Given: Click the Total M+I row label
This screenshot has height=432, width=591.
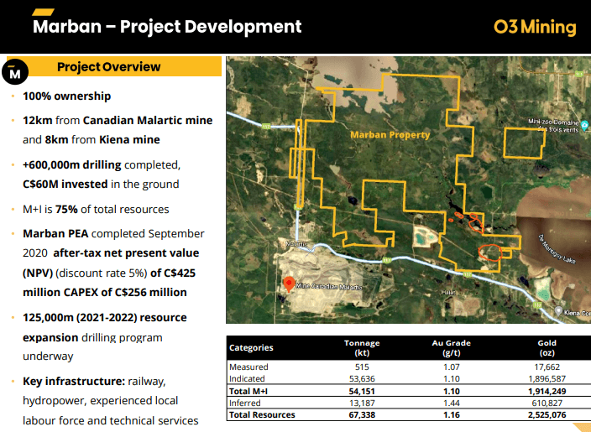Looking at the screenshot, I should [x=248, y=392].
